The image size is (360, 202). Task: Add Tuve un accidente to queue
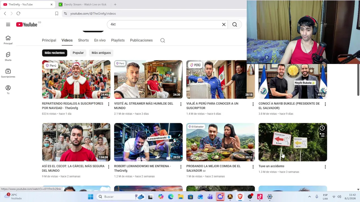(x=322, y=135)
